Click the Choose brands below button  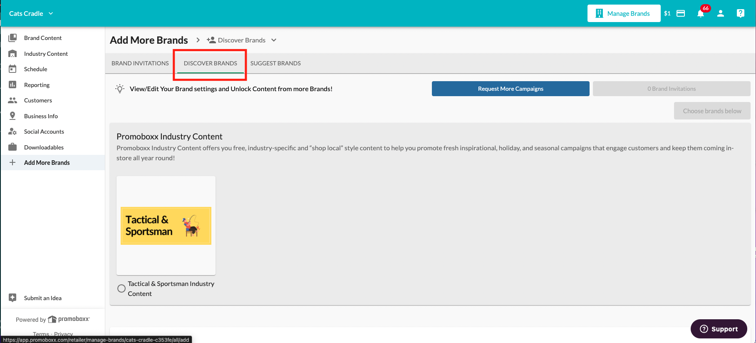coord(712,111)
